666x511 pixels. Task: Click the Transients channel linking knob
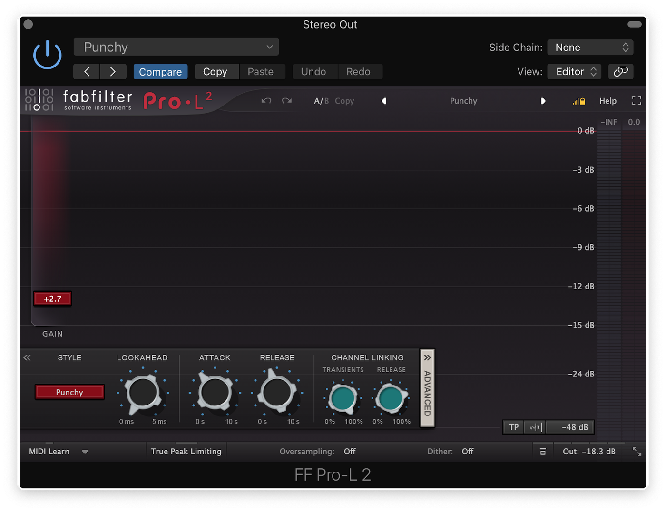pyautogui.click(x=343, y=398)
